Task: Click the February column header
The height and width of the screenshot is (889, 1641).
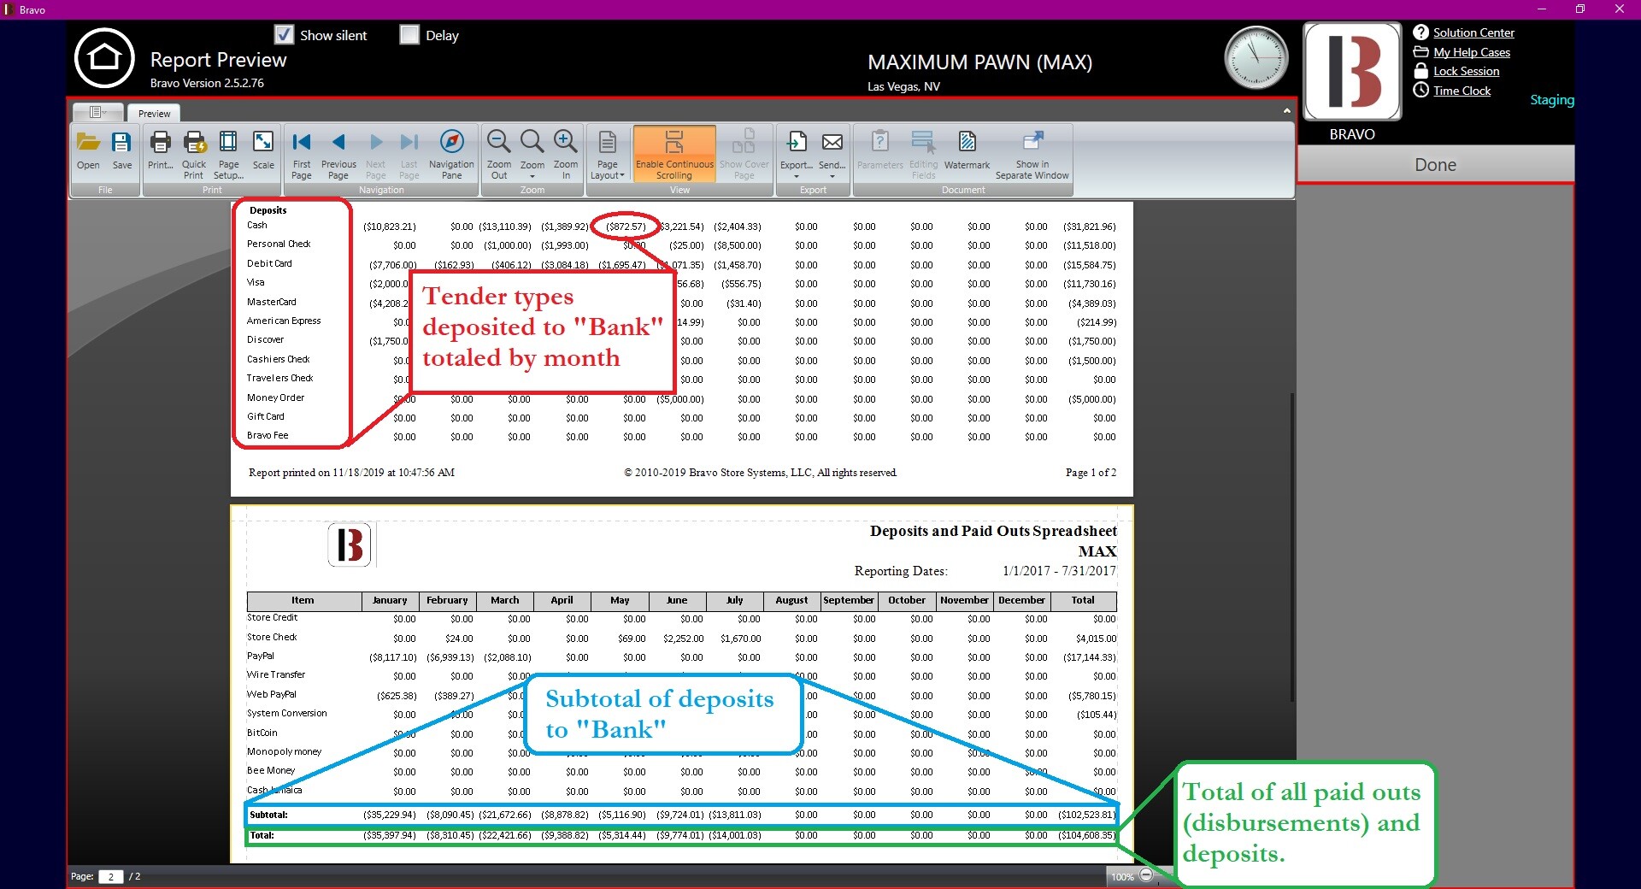Action: (448, 600)
